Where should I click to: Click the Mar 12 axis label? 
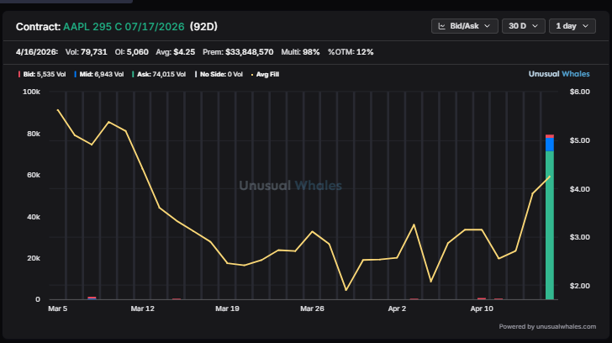pyautogui.click(x=142, y=309)
